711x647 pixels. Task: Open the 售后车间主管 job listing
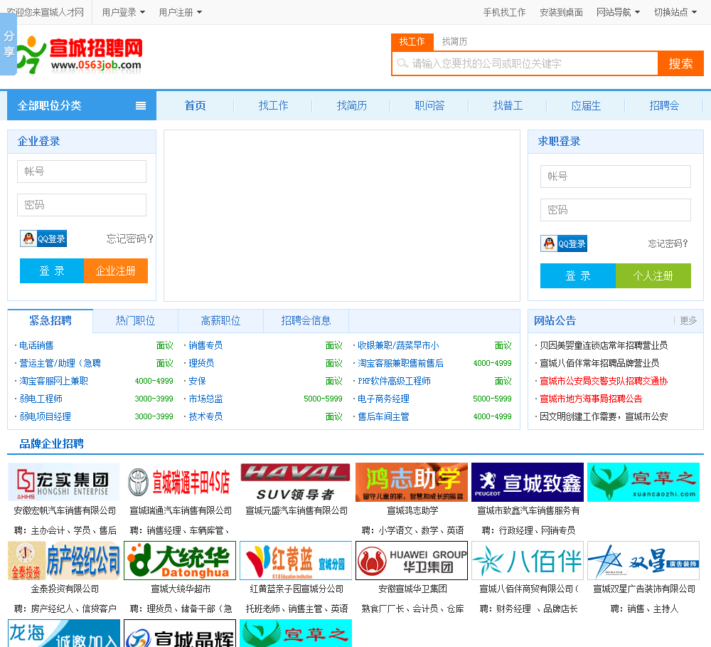[383, 416]
